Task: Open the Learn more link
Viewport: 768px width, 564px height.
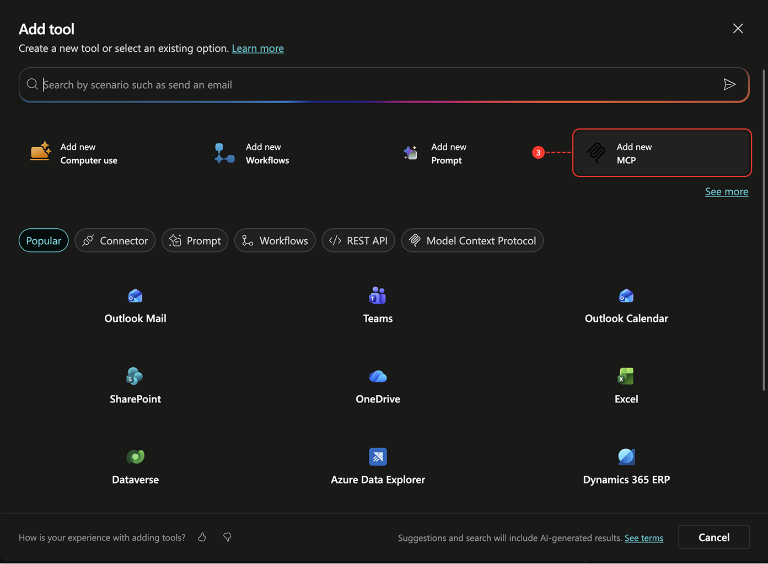Action: [258, 49]
